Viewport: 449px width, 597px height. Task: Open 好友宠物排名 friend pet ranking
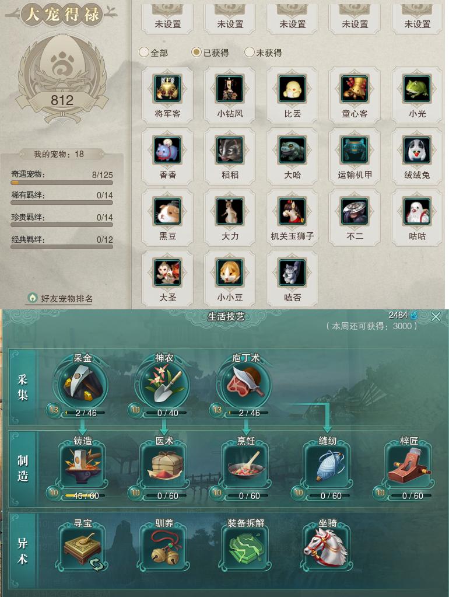(61, 298)
